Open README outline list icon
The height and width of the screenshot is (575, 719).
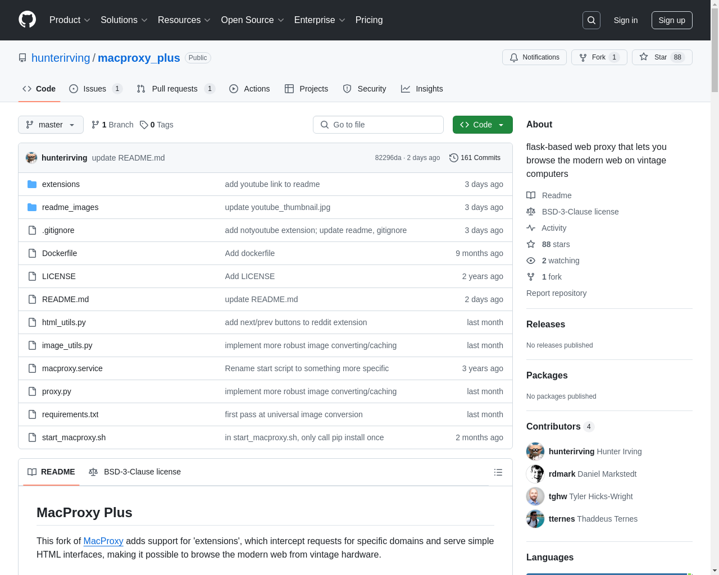[x=498, y=472]
